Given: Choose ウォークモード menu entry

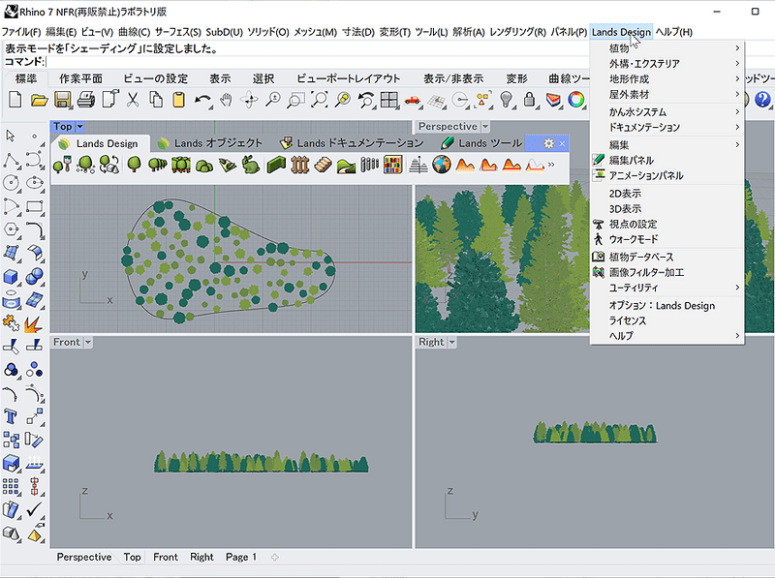Looking at the screenshot, I should click(x=667, y=239).
